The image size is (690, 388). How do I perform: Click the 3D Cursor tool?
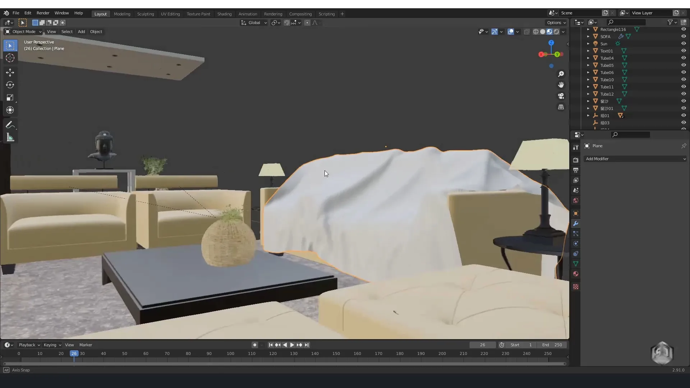click(x=10, y=58)
